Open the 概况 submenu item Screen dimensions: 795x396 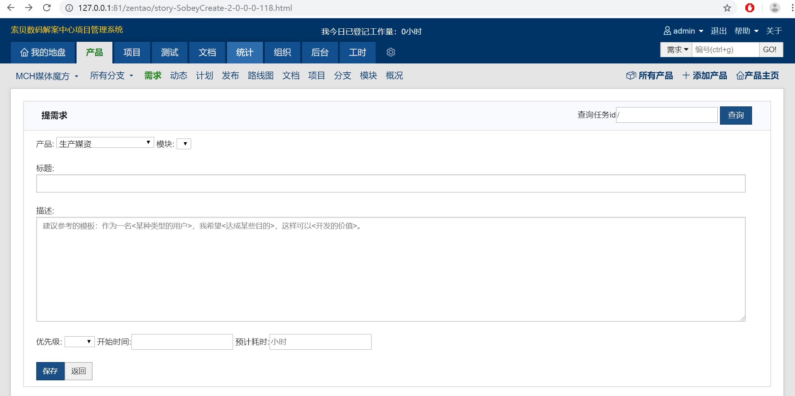pos(394,76)
